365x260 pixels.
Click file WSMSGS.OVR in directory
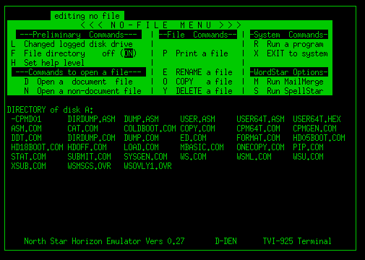pos(89,166)
